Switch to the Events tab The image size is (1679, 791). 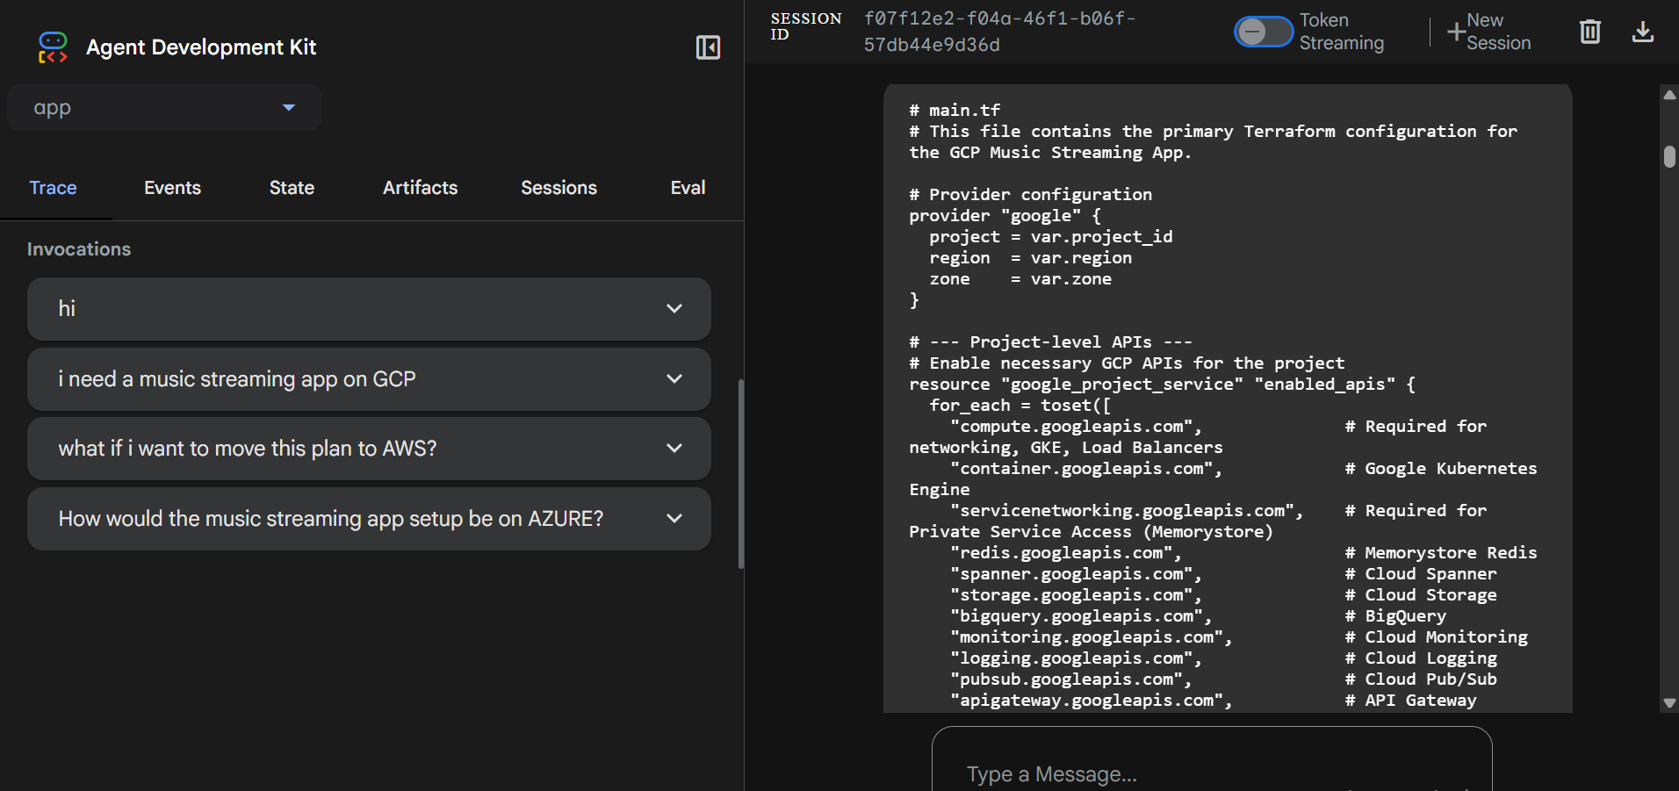coord(172,188)
